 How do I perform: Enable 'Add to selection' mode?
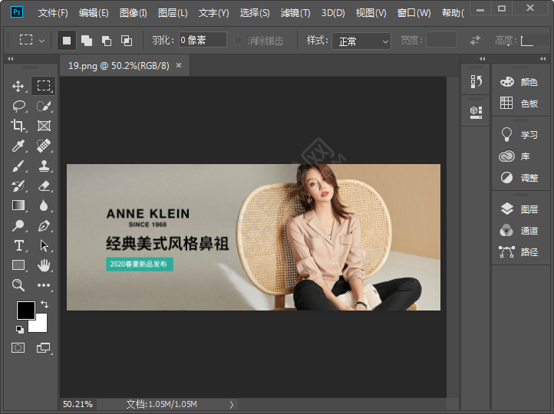(x=87, y=41)
